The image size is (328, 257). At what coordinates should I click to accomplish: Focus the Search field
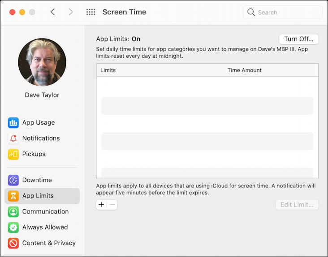pos(282,13)
